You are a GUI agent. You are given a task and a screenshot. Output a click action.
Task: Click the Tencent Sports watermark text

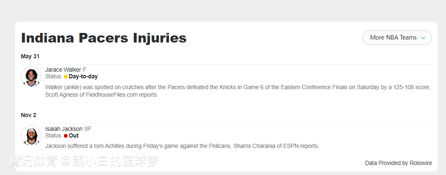pos(84,161)
